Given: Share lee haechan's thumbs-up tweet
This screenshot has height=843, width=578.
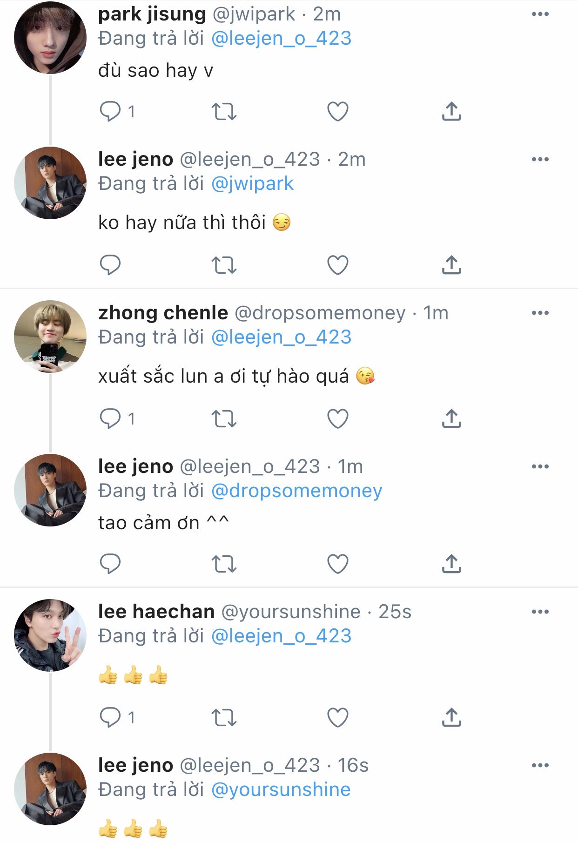Looking at the screenshot, I should click(451, 717).
